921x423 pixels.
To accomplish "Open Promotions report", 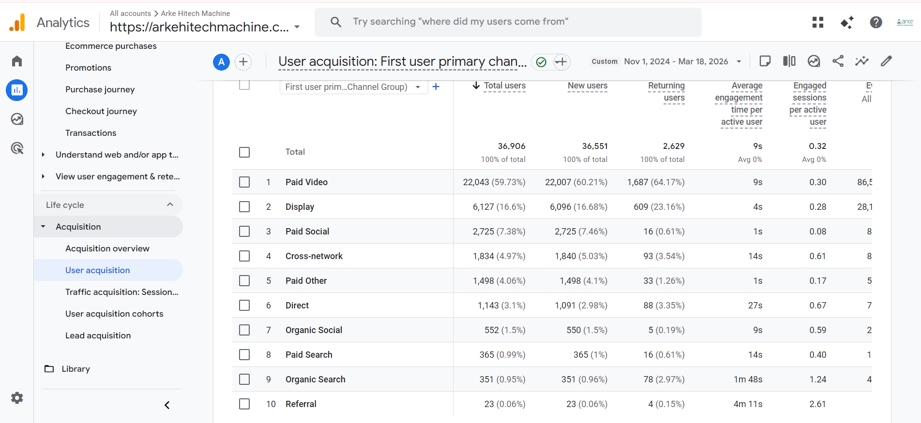I will coord(88,68).
